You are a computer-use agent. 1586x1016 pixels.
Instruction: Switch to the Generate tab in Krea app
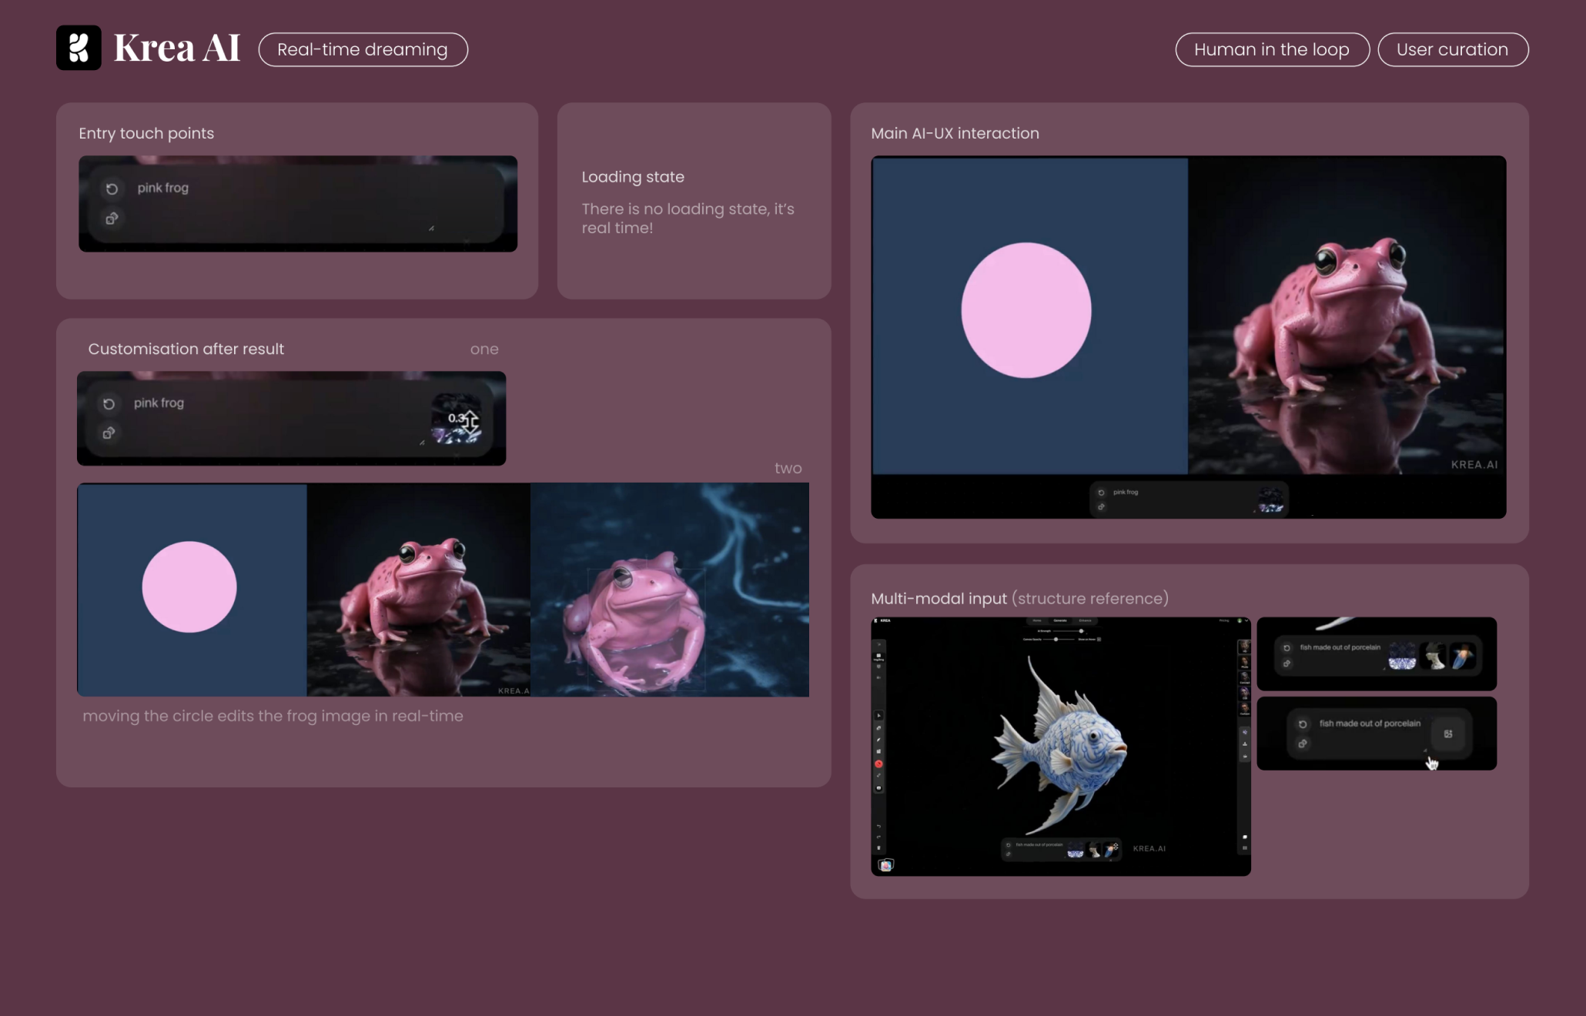coord(1060,620)
